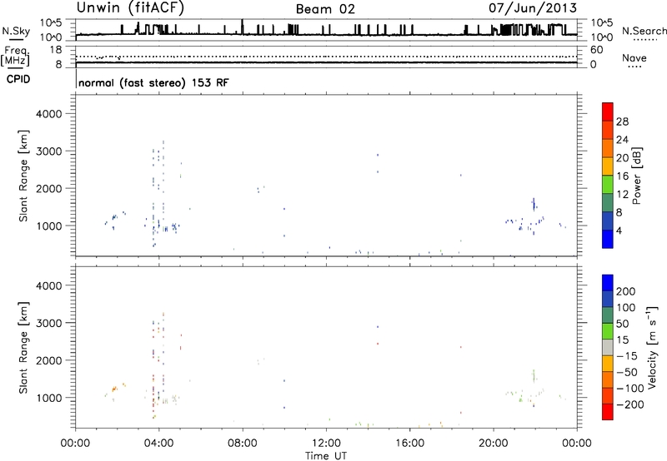667x461 pixels.
Task: Click the "normal (fast stereo) 153 RF" mode text
Action: (x=153, y=82)
